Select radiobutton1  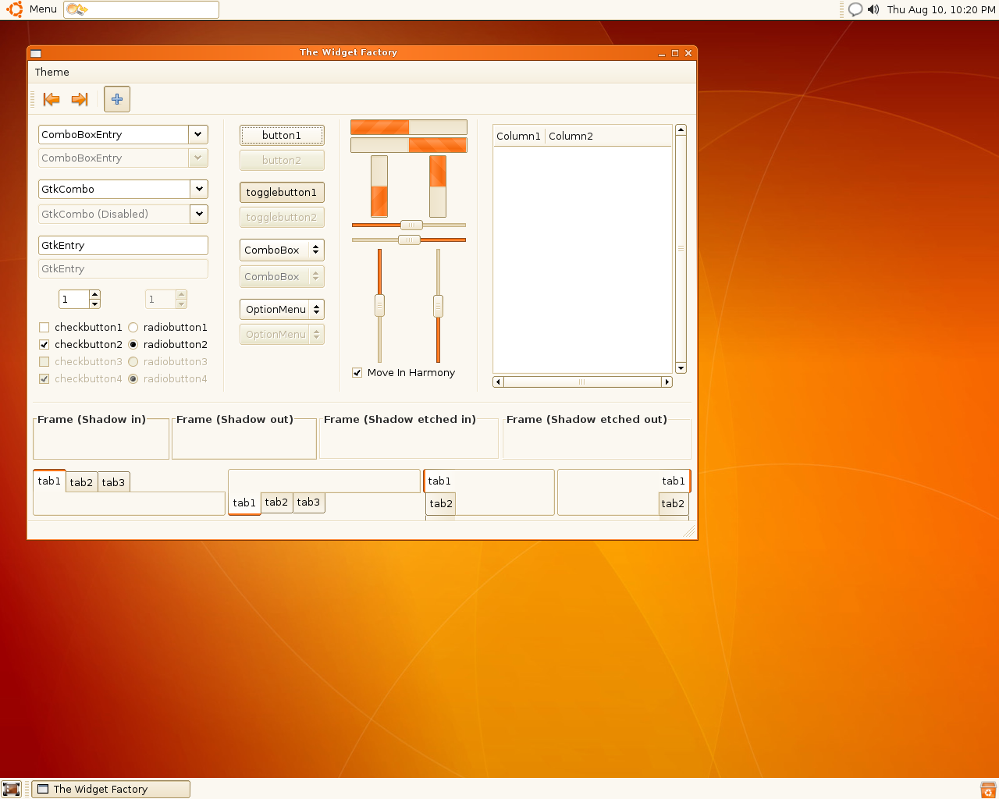133,328
